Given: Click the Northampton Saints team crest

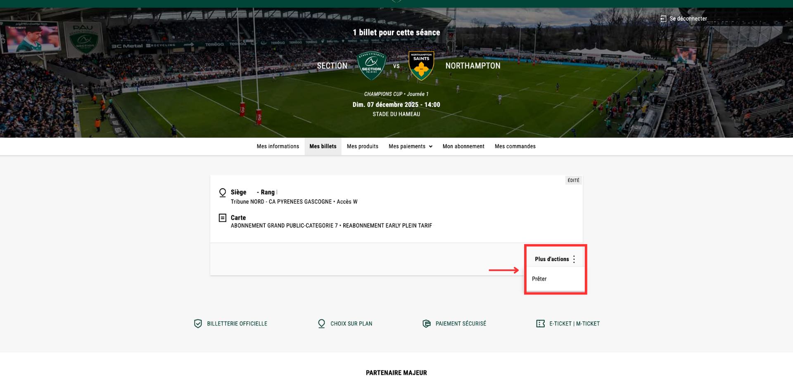Looking at the screenshot, I should (x=421, y=66).
